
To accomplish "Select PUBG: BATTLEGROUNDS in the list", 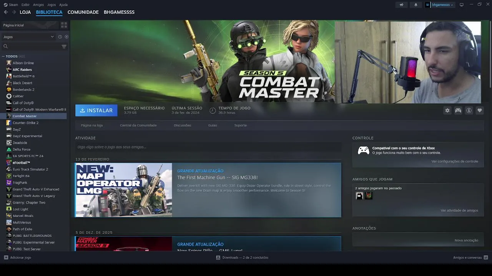I will tap(32, 236).
